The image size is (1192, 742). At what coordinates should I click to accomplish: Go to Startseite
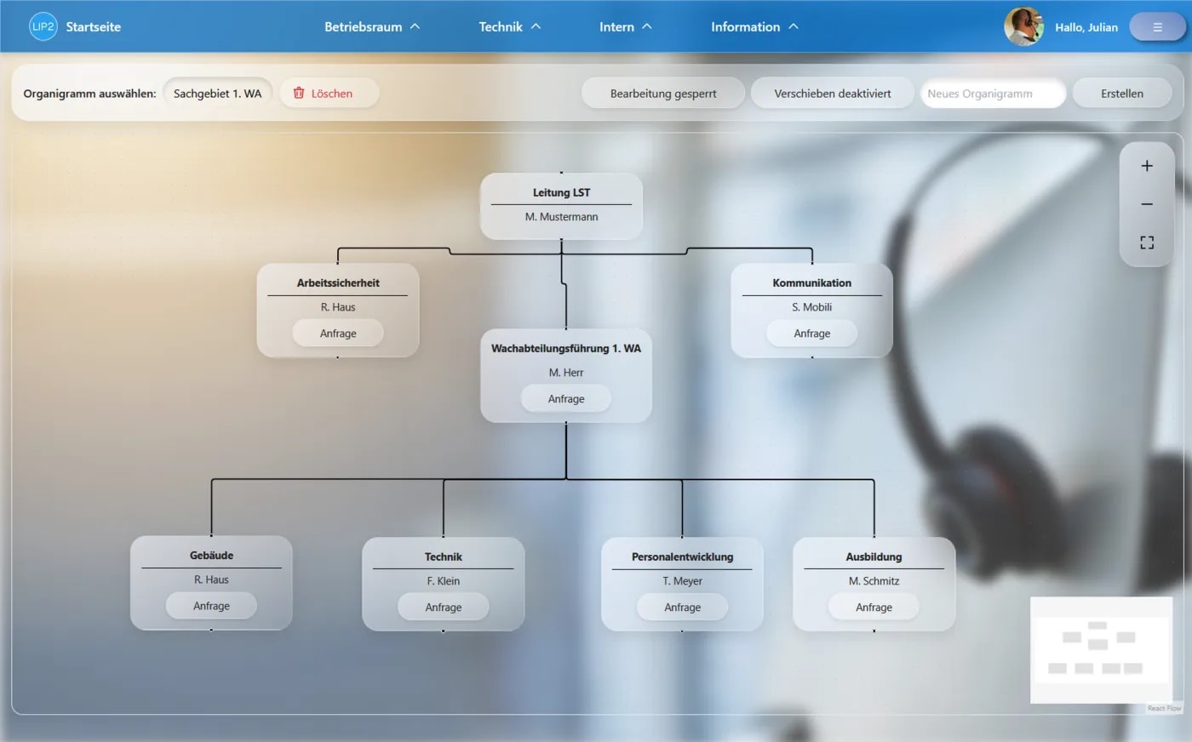94,26
